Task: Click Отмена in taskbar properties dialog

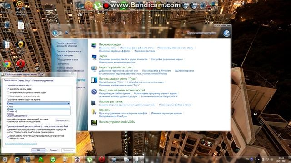Action: click(53, 150)
